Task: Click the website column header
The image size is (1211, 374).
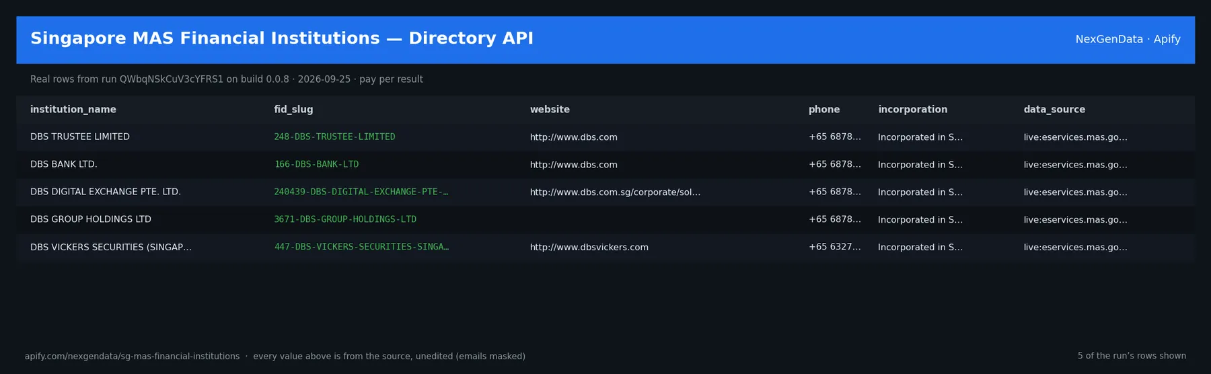Action: (x=550, y=110)
